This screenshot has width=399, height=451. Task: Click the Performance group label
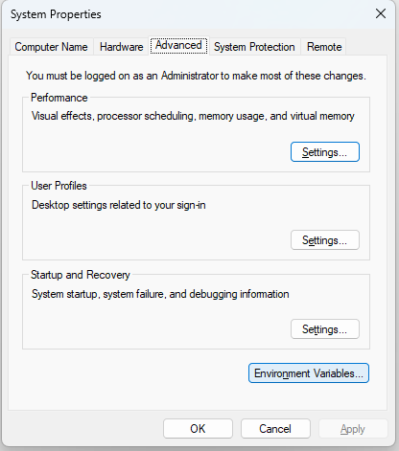(59, 98)
